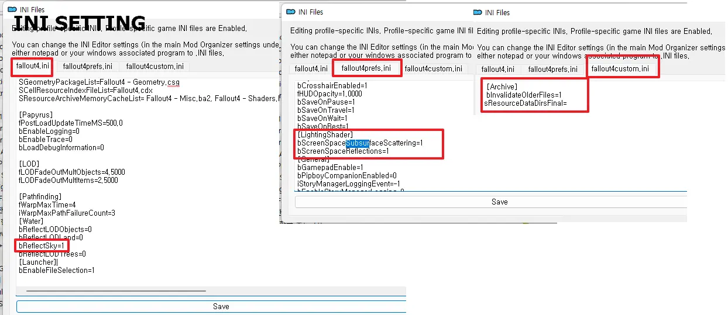Click the horizontal scrollbar in left editor

(116, 290)
